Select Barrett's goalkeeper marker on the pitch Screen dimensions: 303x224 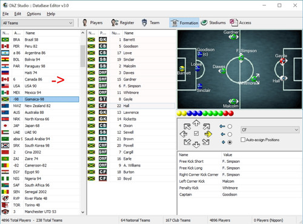[x=182, y=68]
